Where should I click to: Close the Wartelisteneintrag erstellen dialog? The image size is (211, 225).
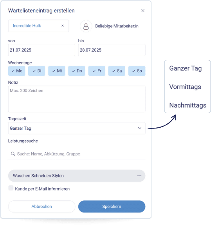click(x=142, y=11)
